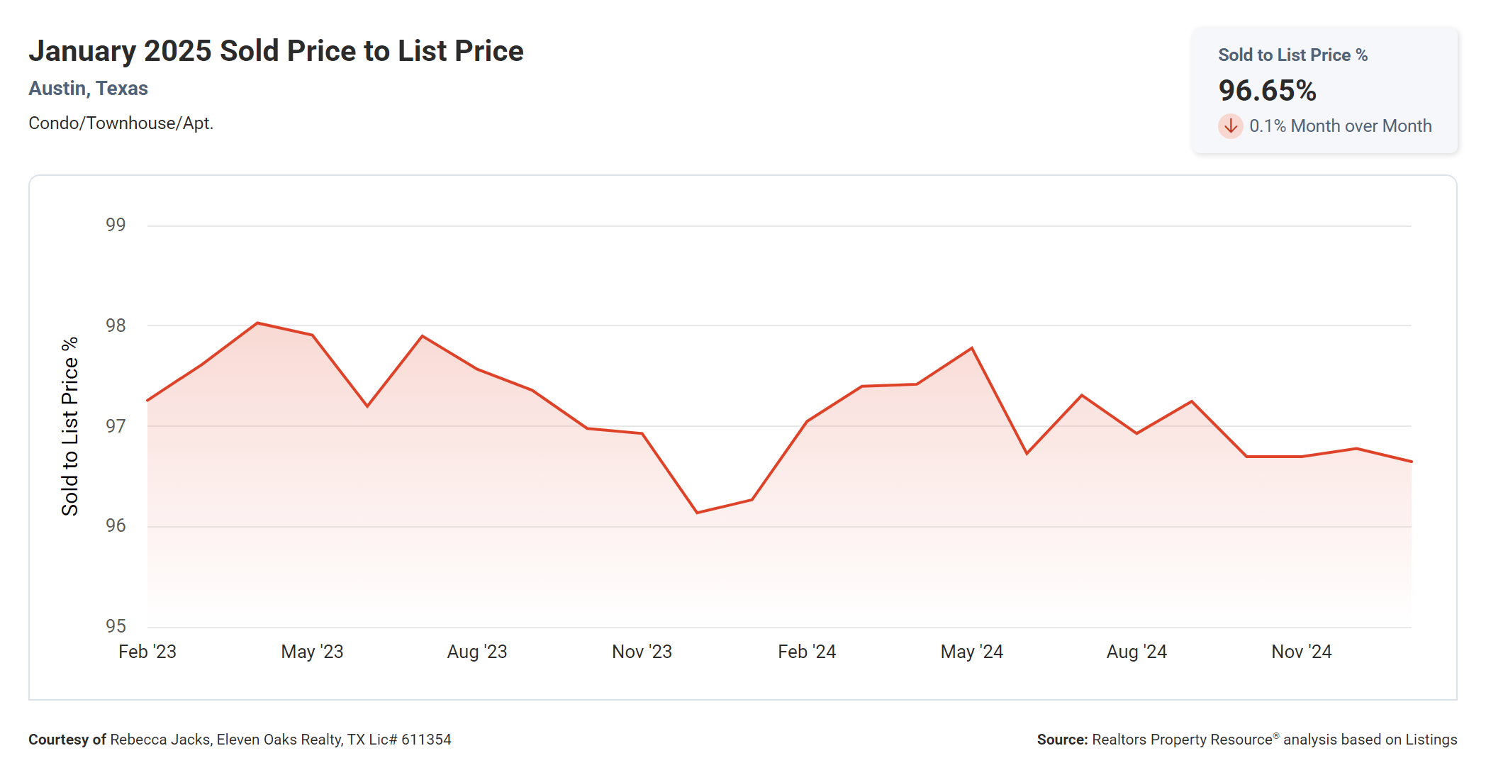Click the red downward arrow icon
This screenshot has width=1486, height=780.
(x=1231, y=126)
